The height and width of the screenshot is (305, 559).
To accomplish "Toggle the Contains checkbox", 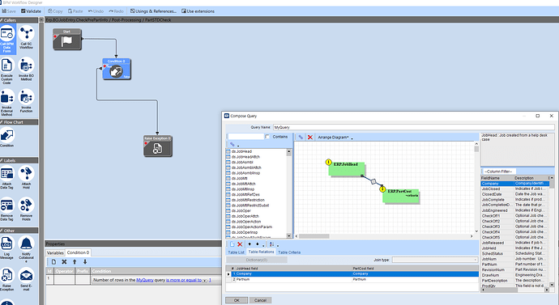I will [267, 137].
